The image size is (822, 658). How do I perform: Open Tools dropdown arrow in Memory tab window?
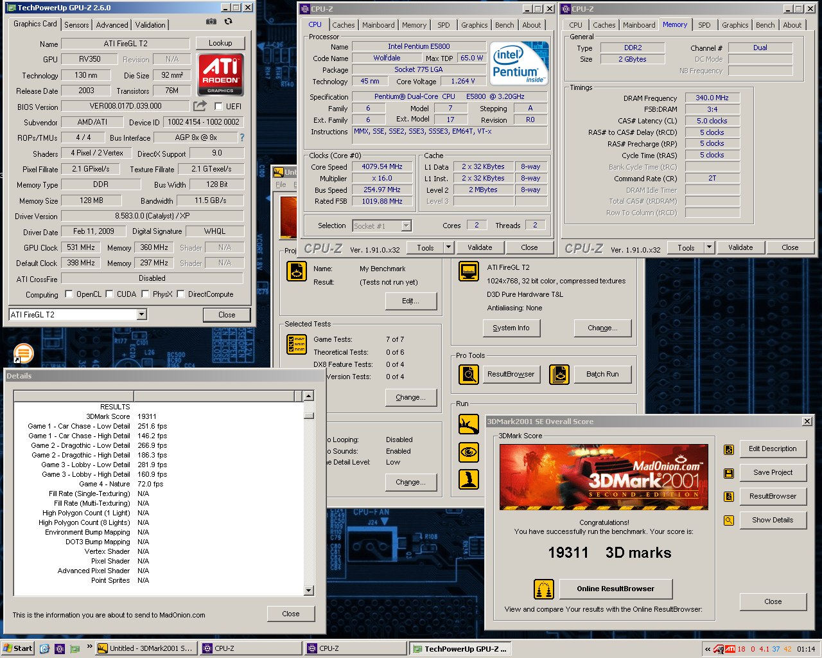click(709, 247)
